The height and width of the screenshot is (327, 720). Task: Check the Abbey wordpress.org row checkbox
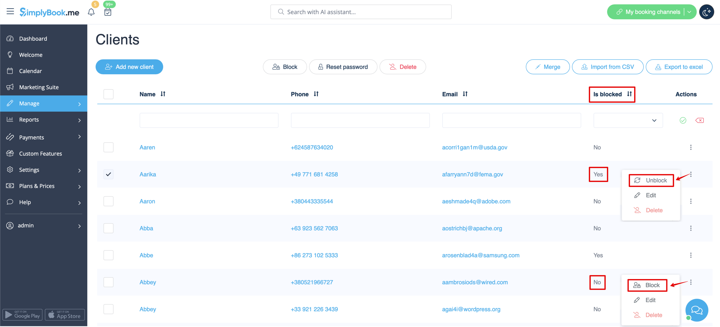click(x=108, y=309)
